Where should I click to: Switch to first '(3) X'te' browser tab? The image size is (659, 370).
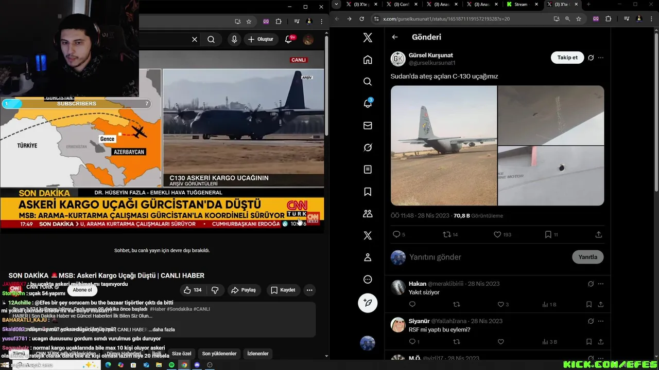coord(361,5)
